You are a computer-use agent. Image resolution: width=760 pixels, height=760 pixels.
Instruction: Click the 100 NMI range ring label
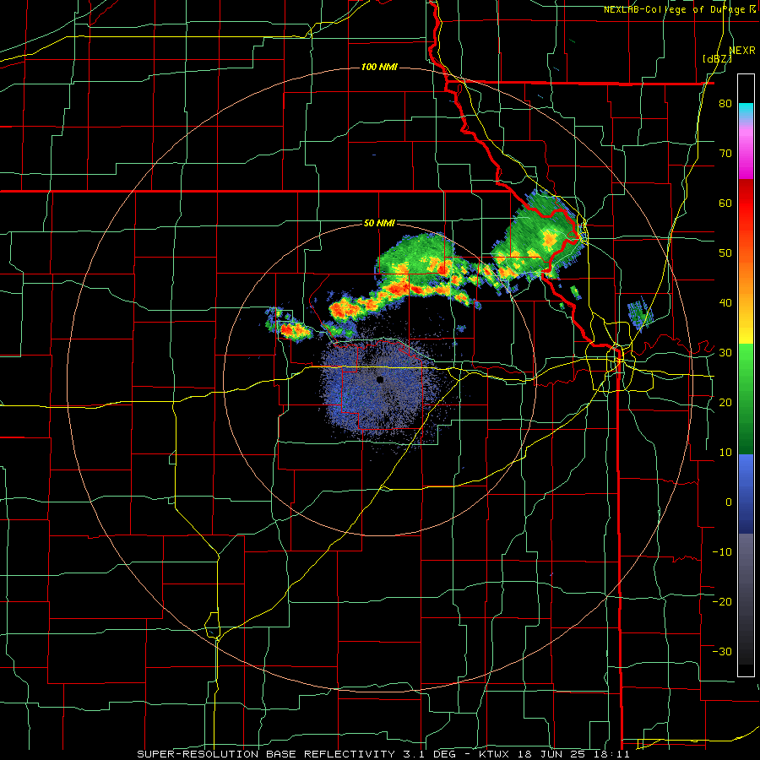(x=379, y=67)
